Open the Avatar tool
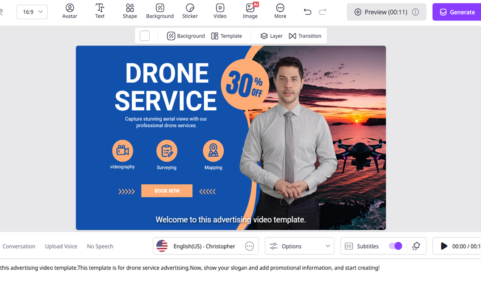Viewport: 481px width, 286px height. click(70, 11)
